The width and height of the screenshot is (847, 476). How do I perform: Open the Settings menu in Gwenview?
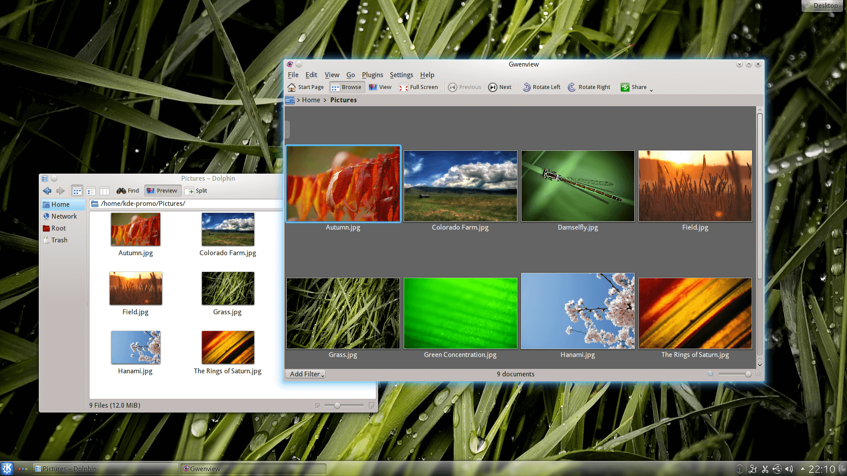click(401, 74)
